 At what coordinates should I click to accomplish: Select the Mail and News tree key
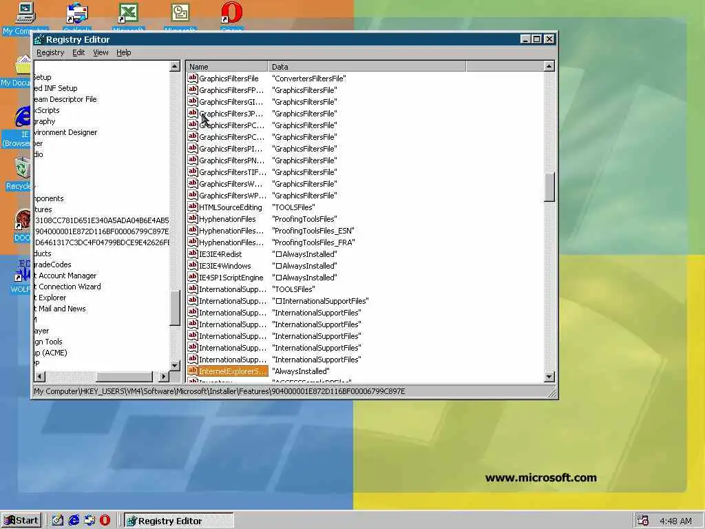61,309
